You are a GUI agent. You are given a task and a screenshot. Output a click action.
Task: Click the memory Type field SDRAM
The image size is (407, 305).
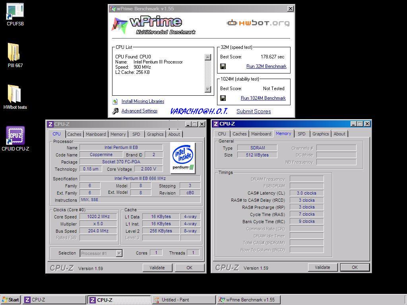(x=258, y=148)
